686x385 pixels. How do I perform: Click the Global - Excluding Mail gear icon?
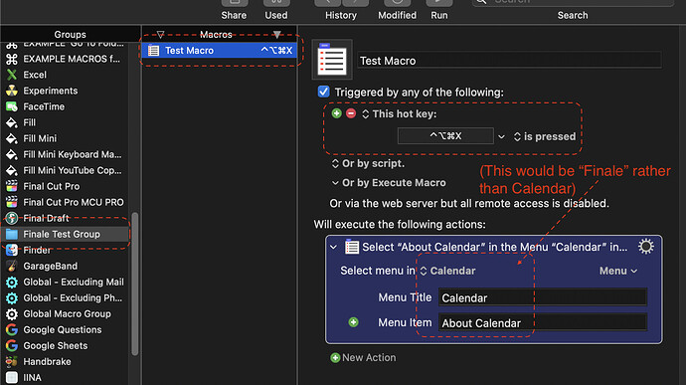pyautogui.click(x=12, y=283)
